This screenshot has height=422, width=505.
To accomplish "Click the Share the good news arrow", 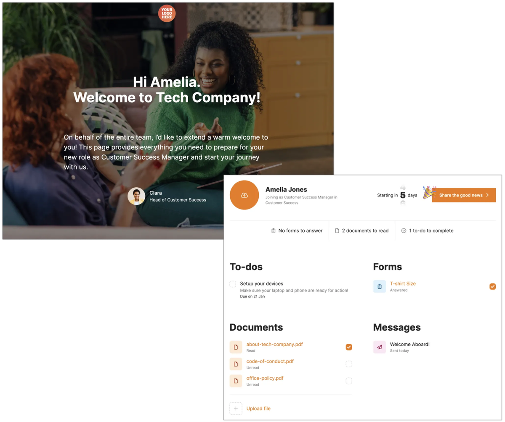I will [x=487, y=195].
